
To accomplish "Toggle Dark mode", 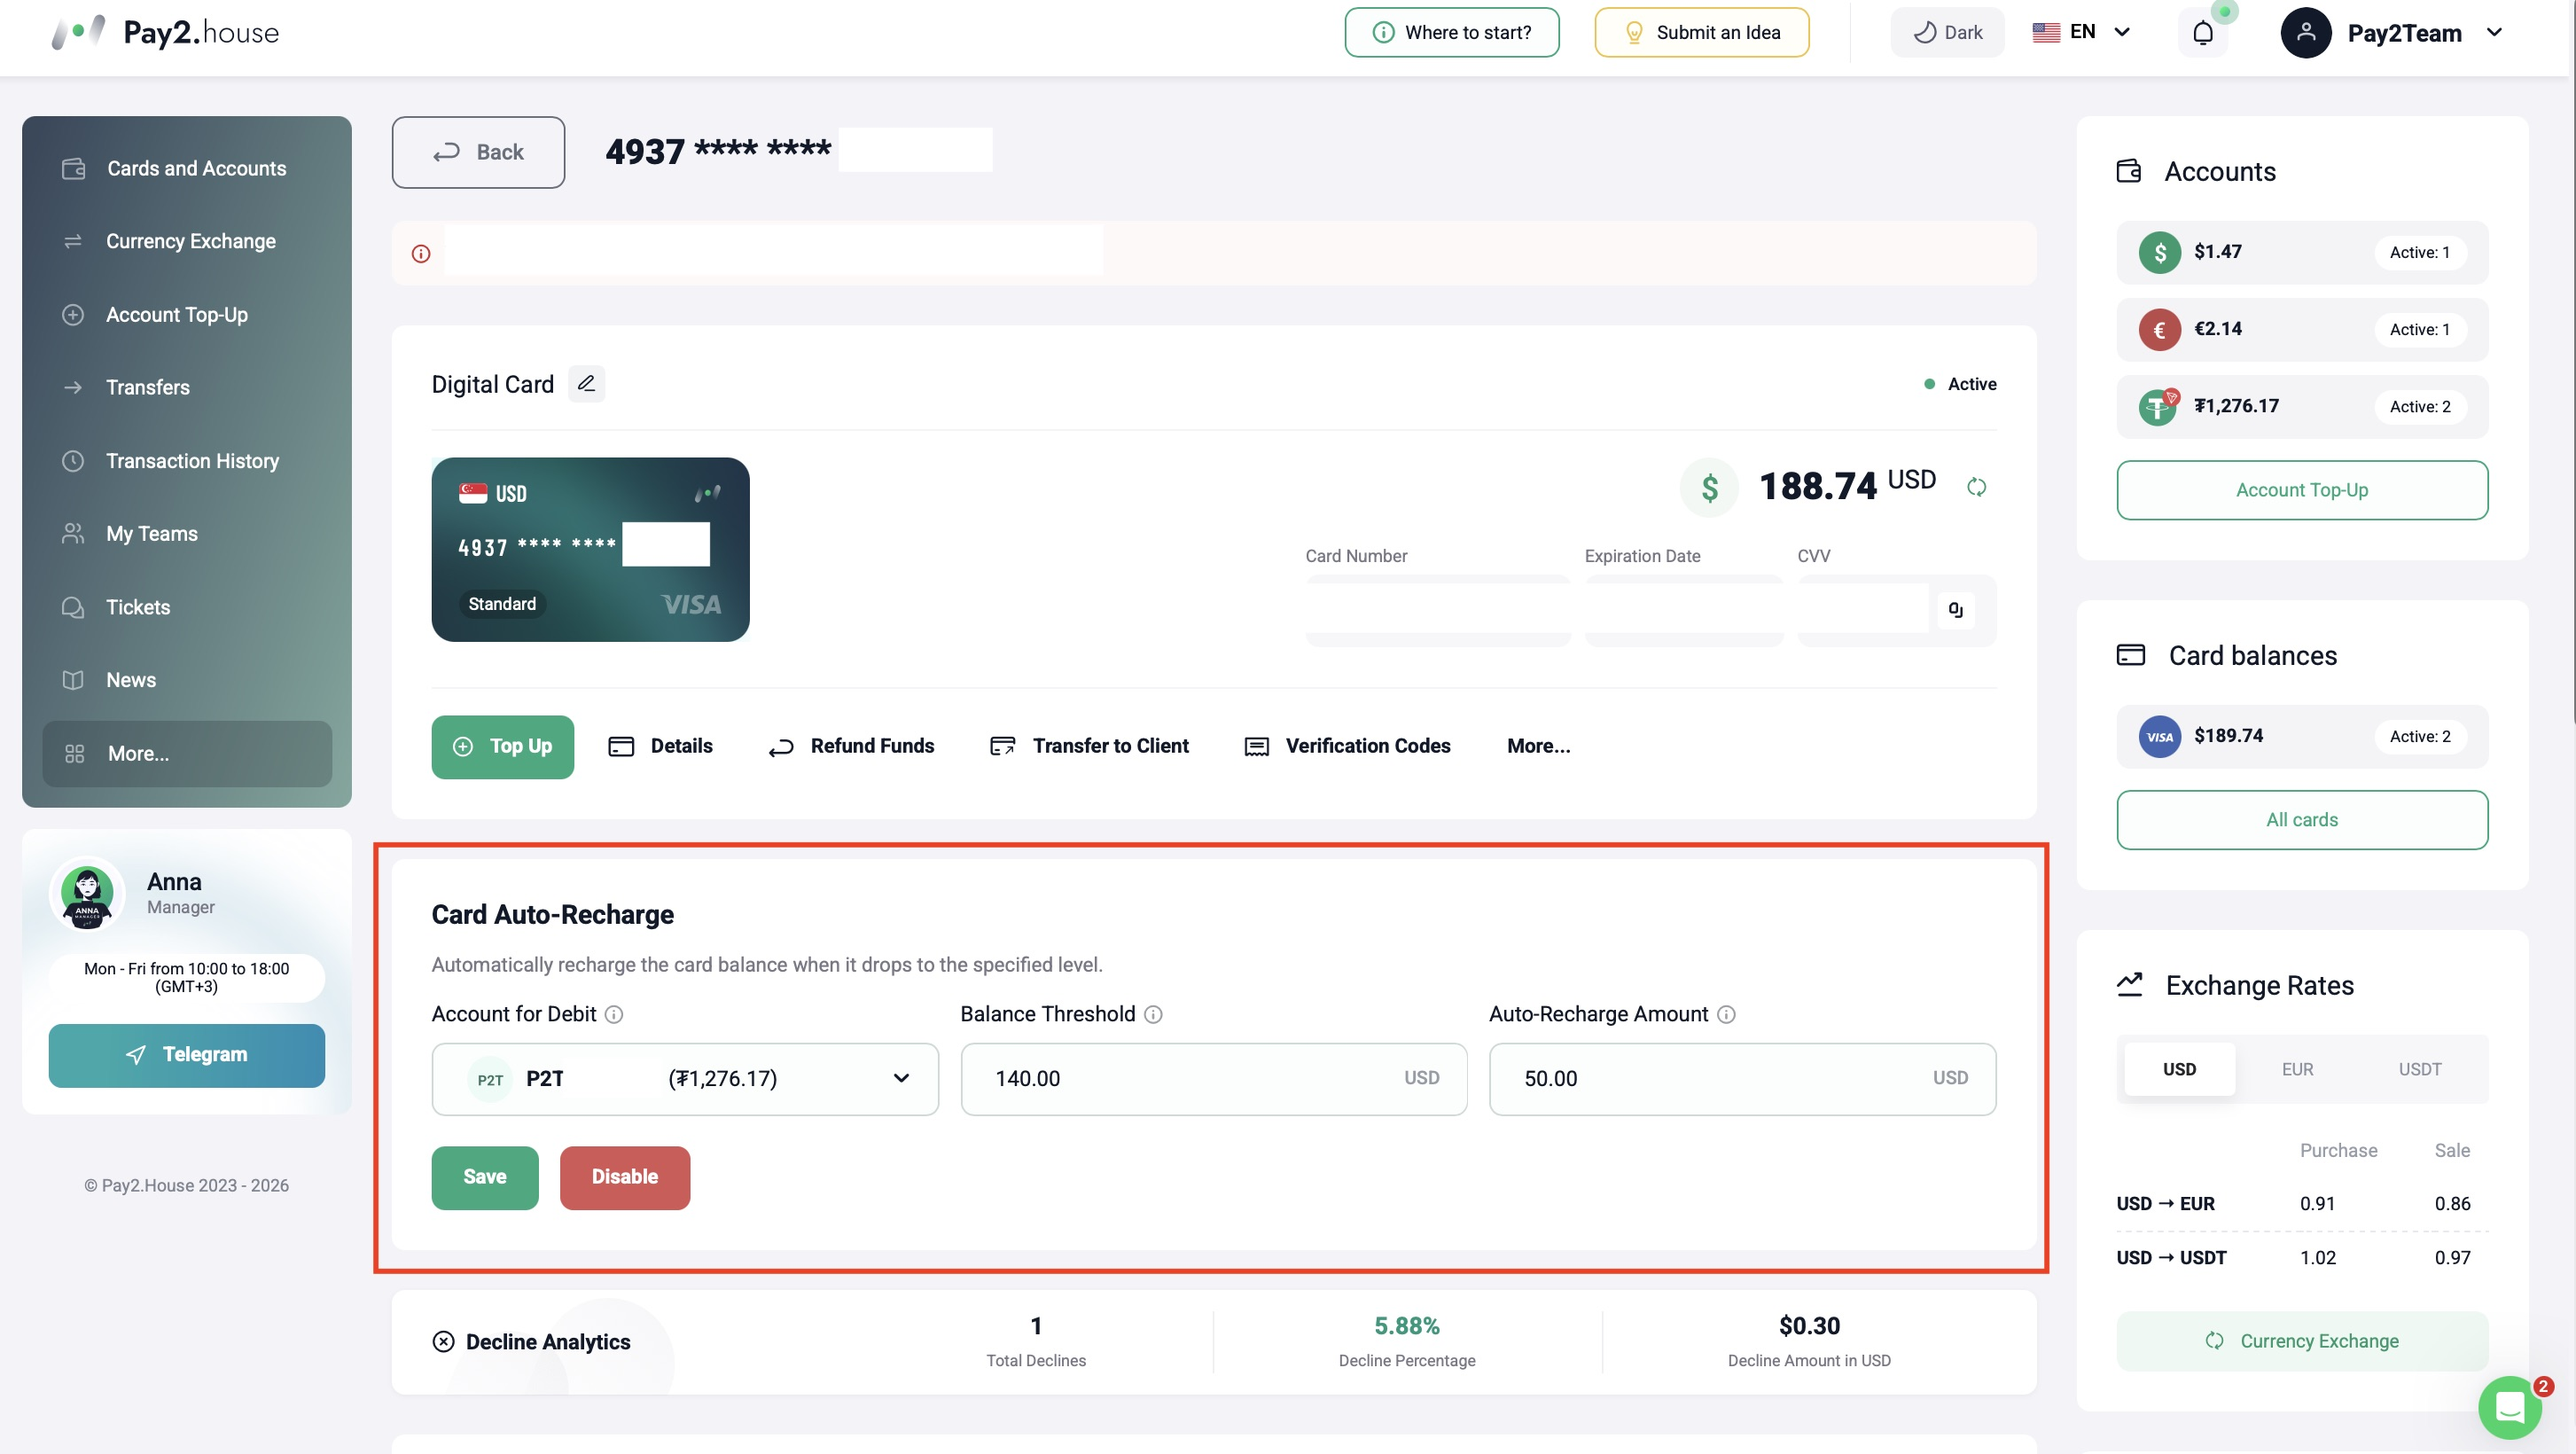I will pyautogui.click(x=1947, y=33).
